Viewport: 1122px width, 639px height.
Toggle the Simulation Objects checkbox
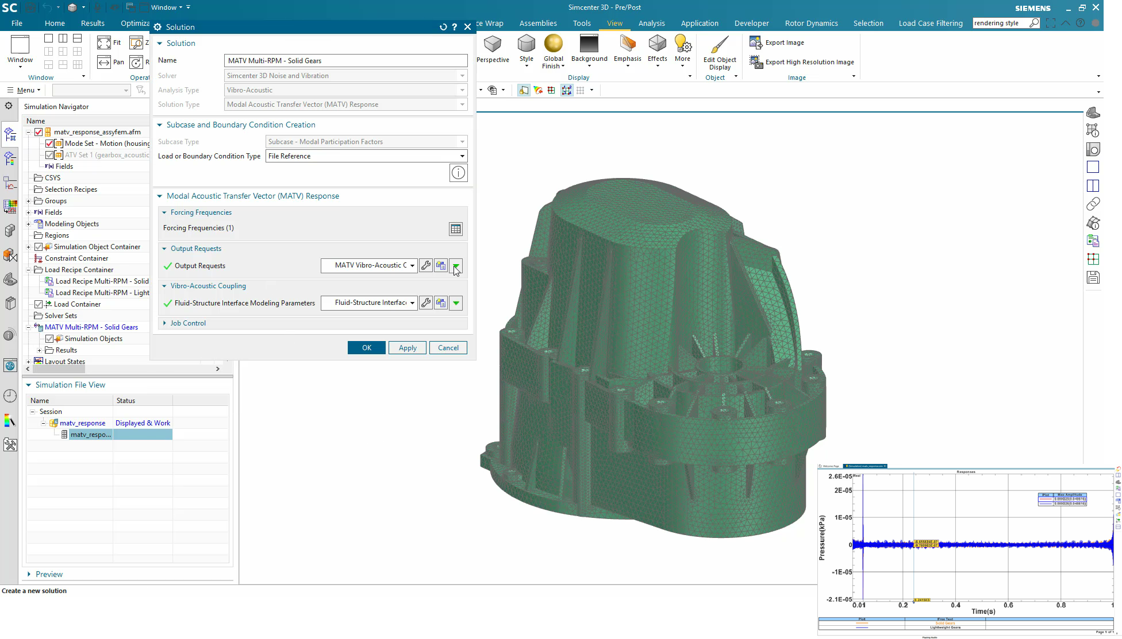click(50, 338)
